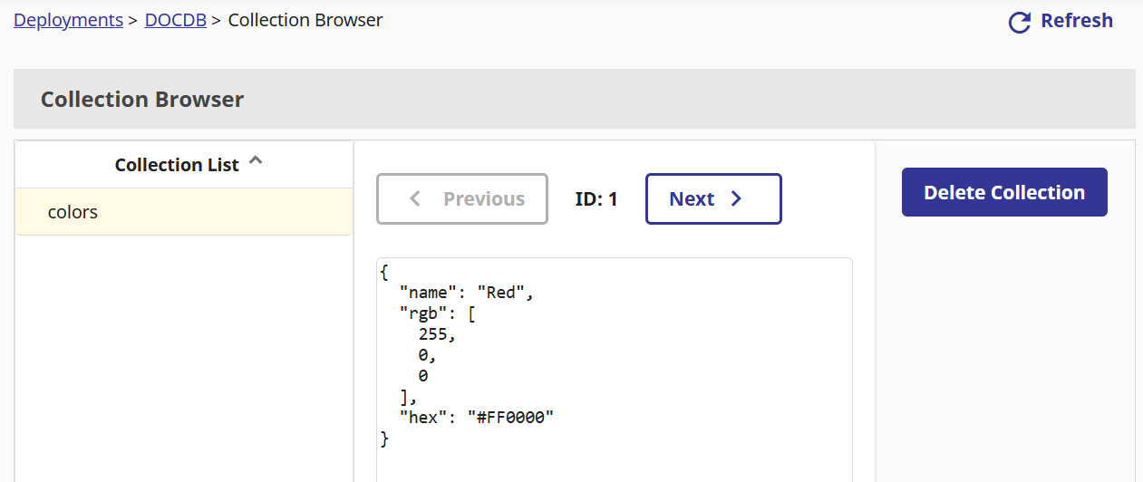Click the "name": "Red" line

pos(467,293)
